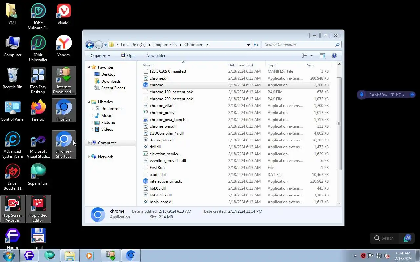Viewport: 420px width, 262px height.
Task: Select the chrome_pwa_launcher file
Action: pos(169,120)
